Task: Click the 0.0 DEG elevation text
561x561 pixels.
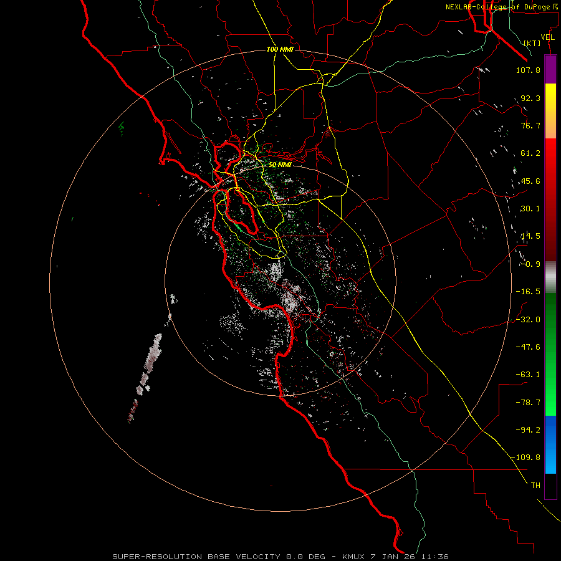Action: point(305,557)
